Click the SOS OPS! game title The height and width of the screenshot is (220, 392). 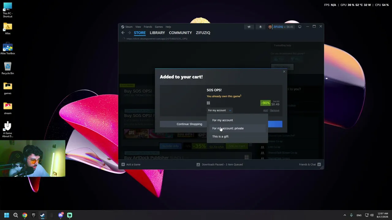pyautogui.click(x=214, y=90)
